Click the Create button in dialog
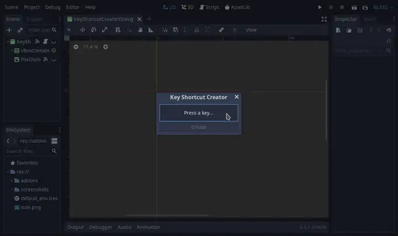The height and width of the screenshot is (236, 398). click(199, 127)
